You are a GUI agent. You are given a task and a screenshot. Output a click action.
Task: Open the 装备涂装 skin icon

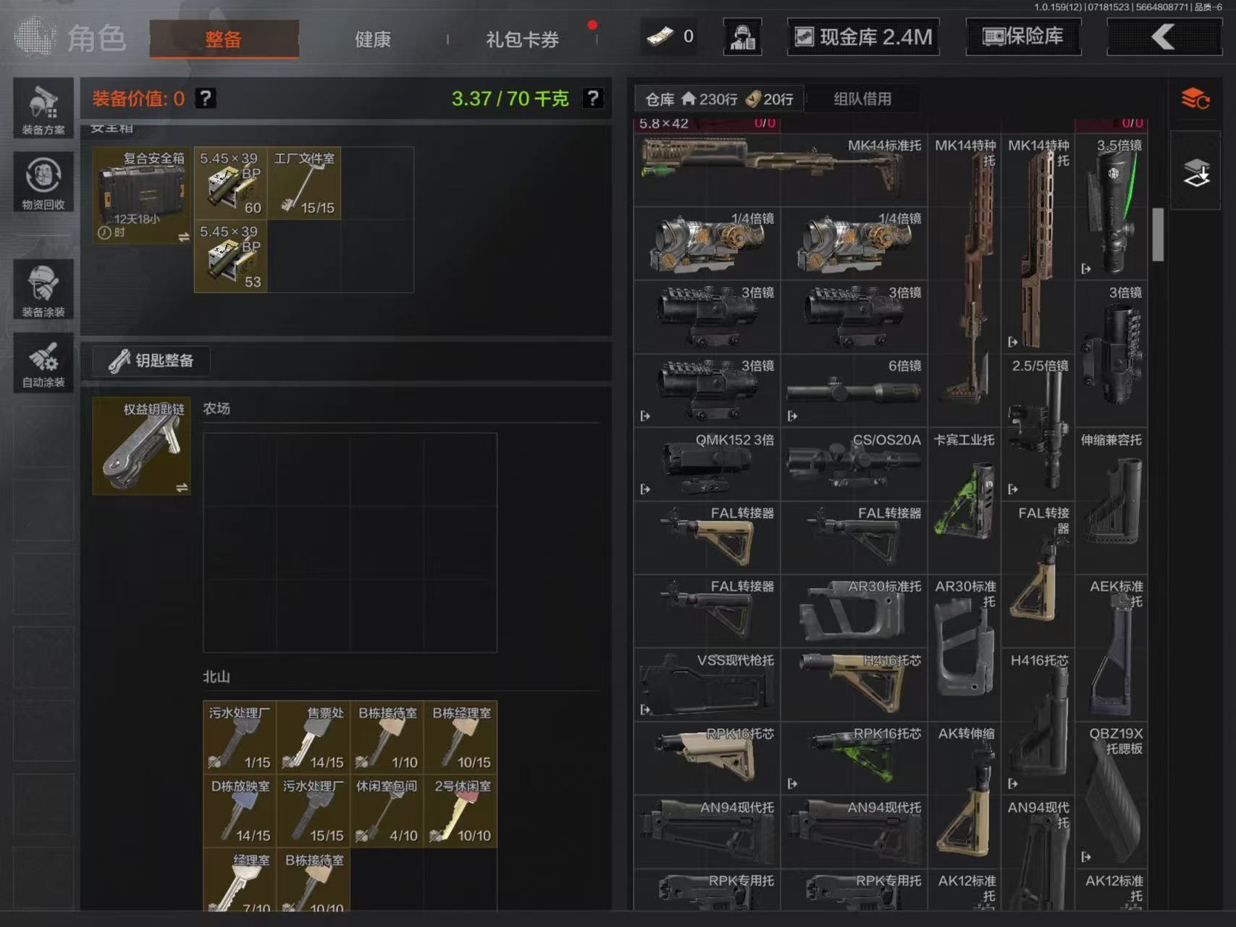point(43,289)
